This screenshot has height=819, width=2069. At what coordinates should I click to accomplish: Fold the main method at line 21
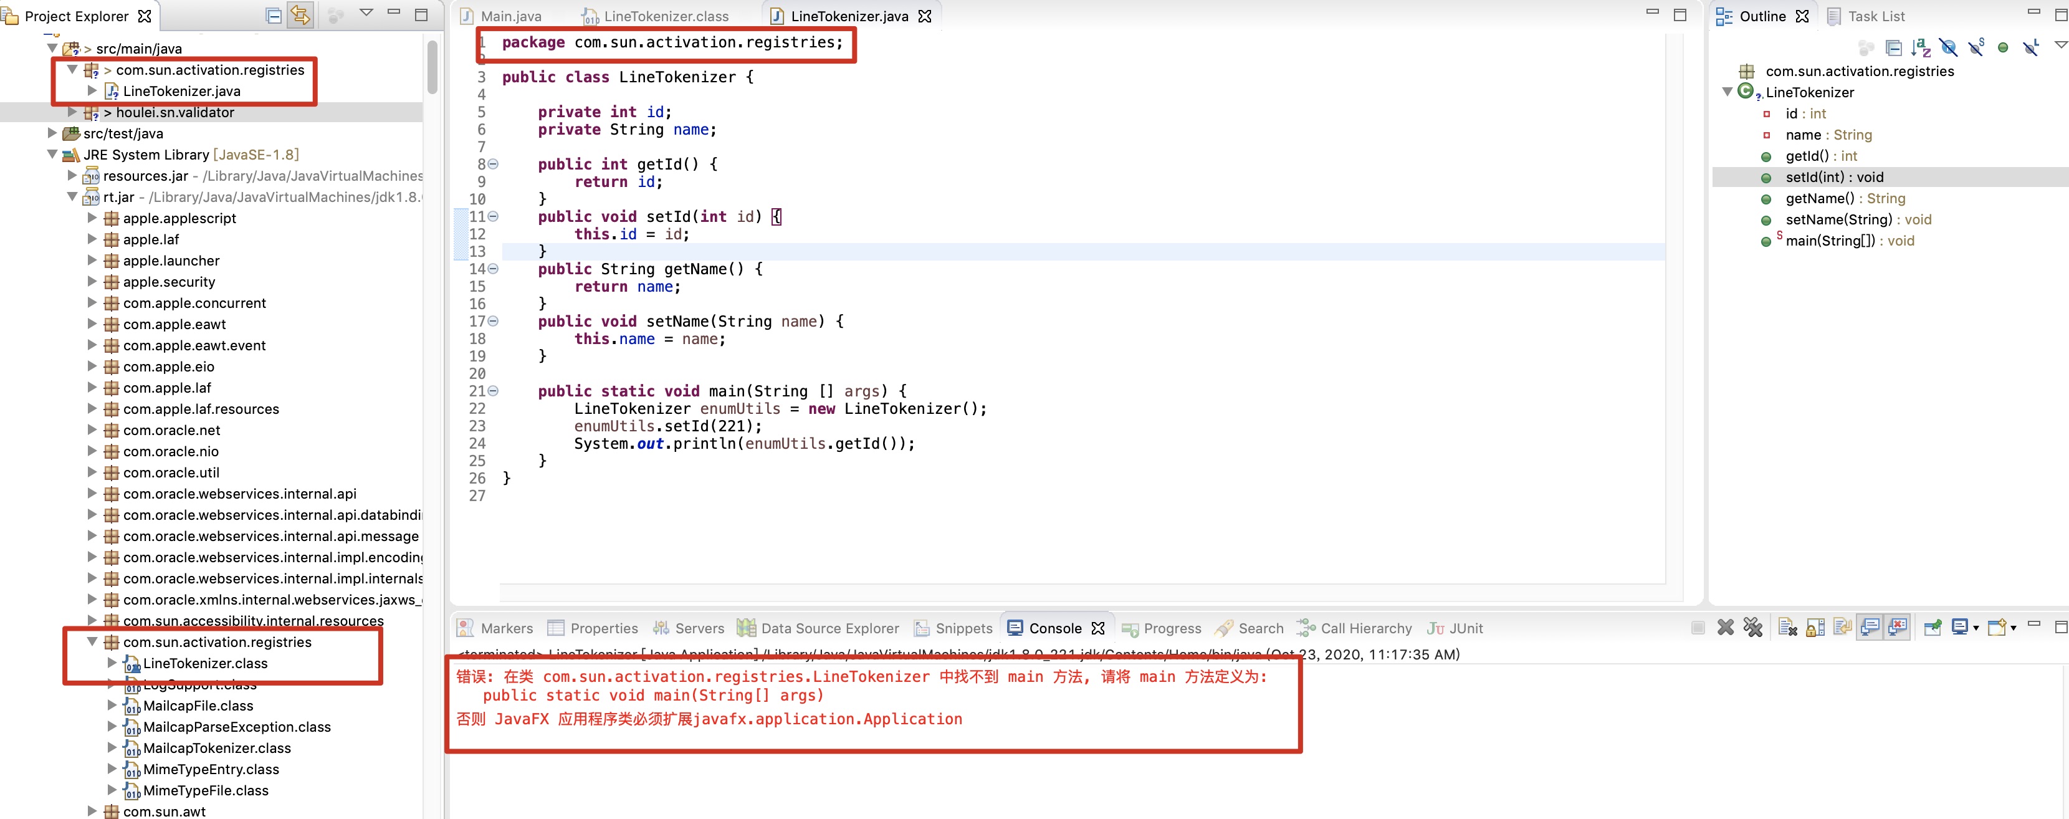coord(493,391)
